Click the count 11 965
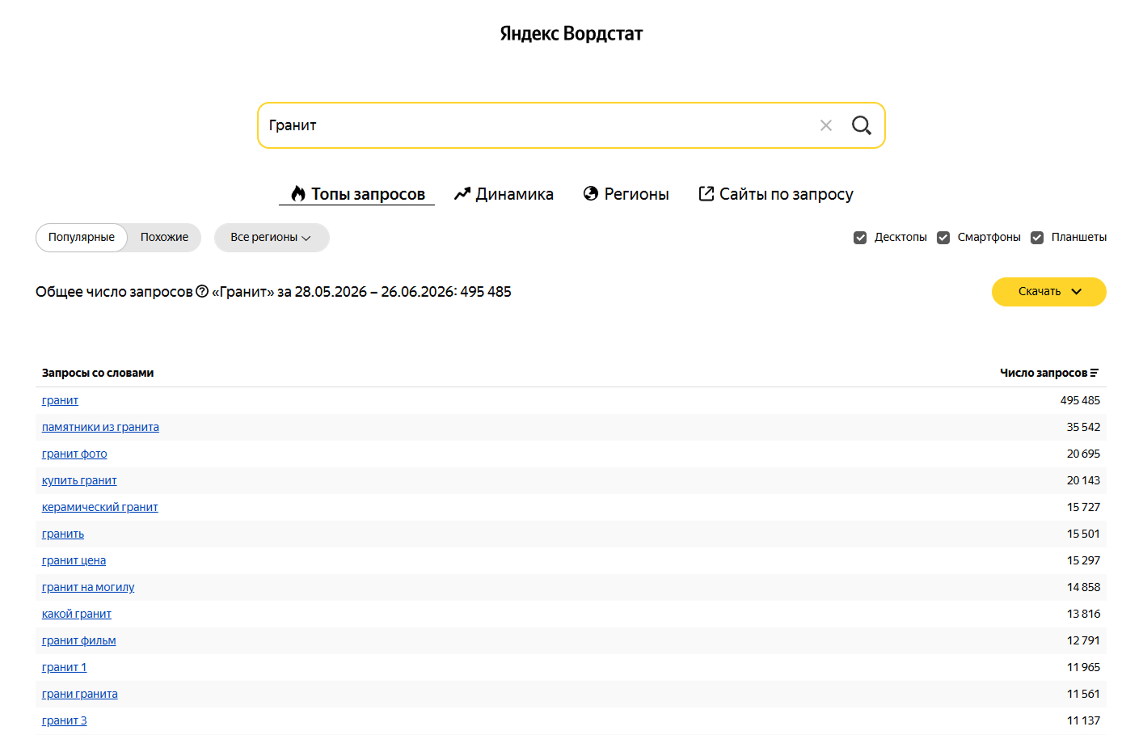The height and width of the screenshot is (735, 1143). click(1083, 667)
